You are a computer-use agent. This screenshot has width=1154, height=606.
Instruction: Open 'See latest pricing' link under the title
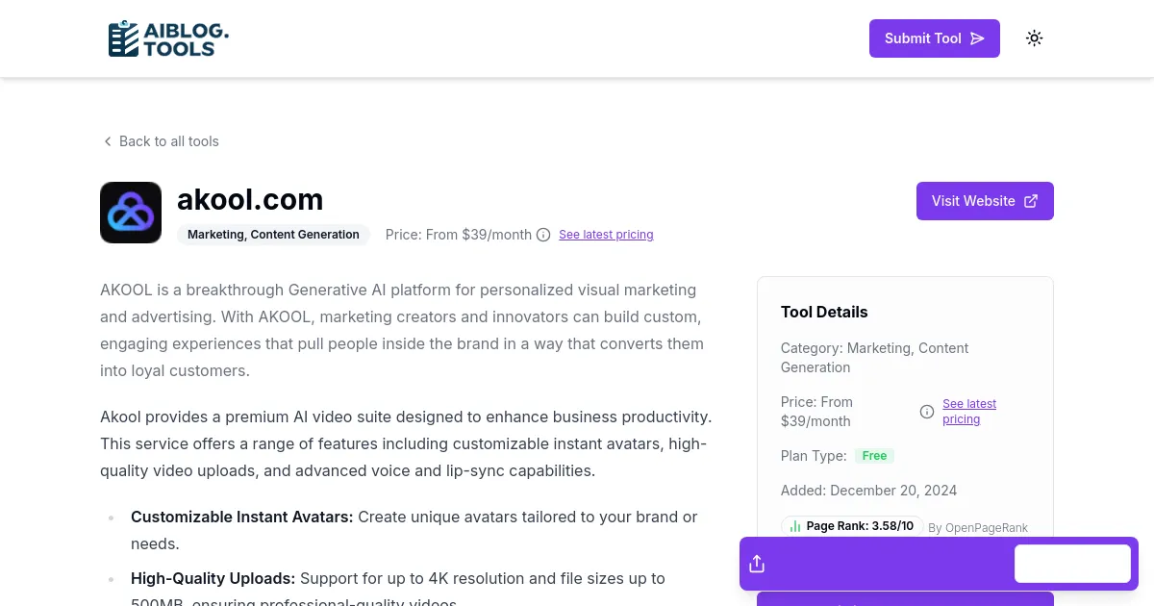606,235
